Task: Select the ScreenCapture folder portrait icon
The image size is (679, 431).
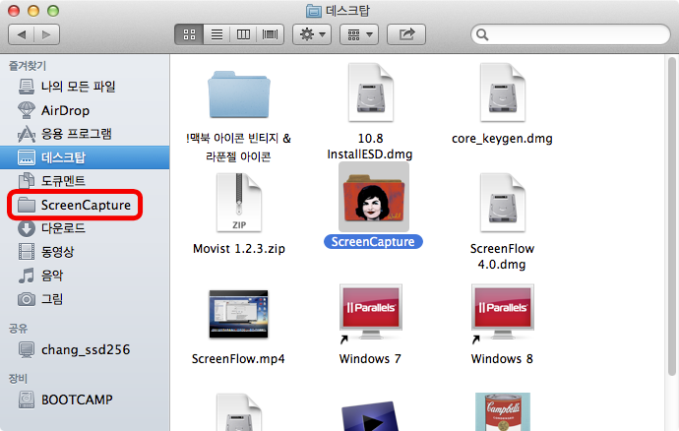Action: tap(374, 198)
